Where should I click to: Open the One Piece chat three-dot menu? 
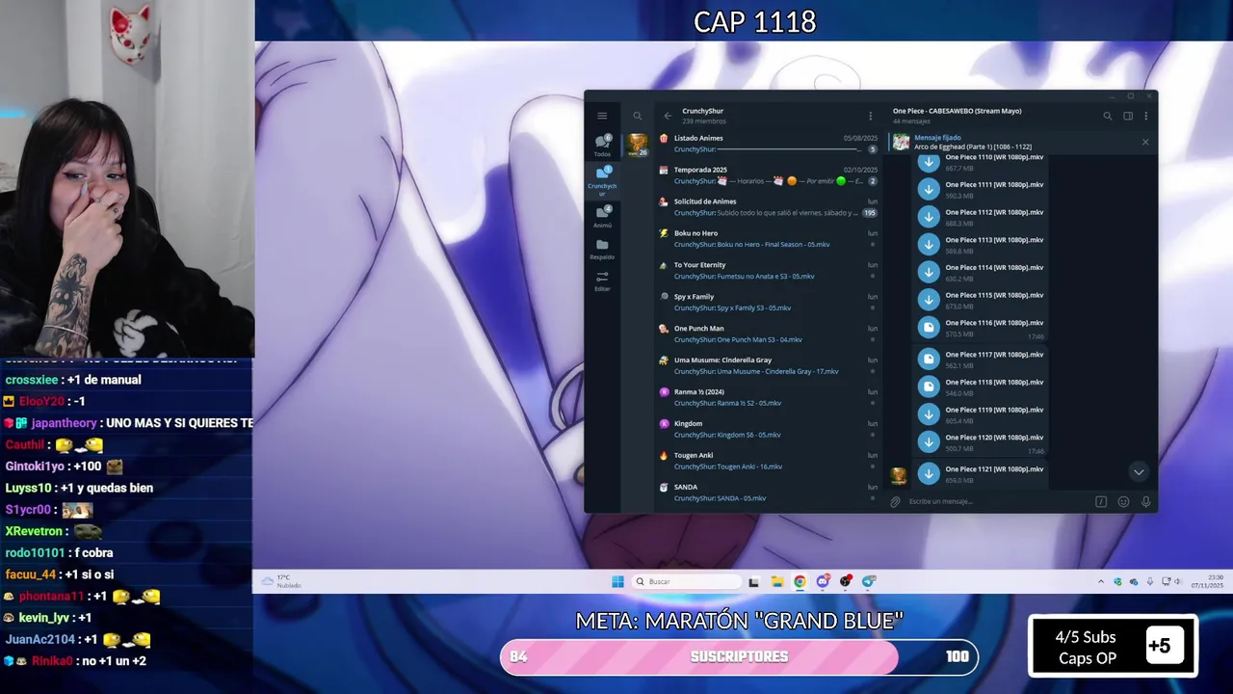pyautogui.click(x=1145, y=116)
